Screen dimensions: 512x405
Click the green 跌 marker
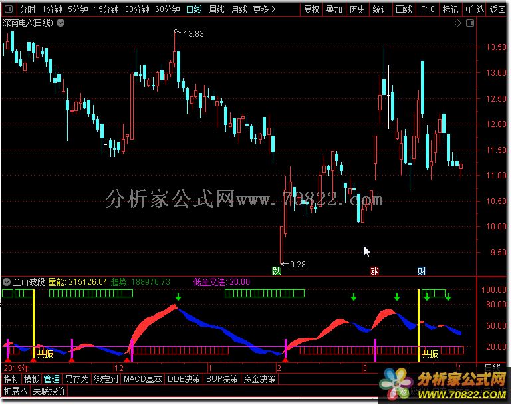coord(276,271)
